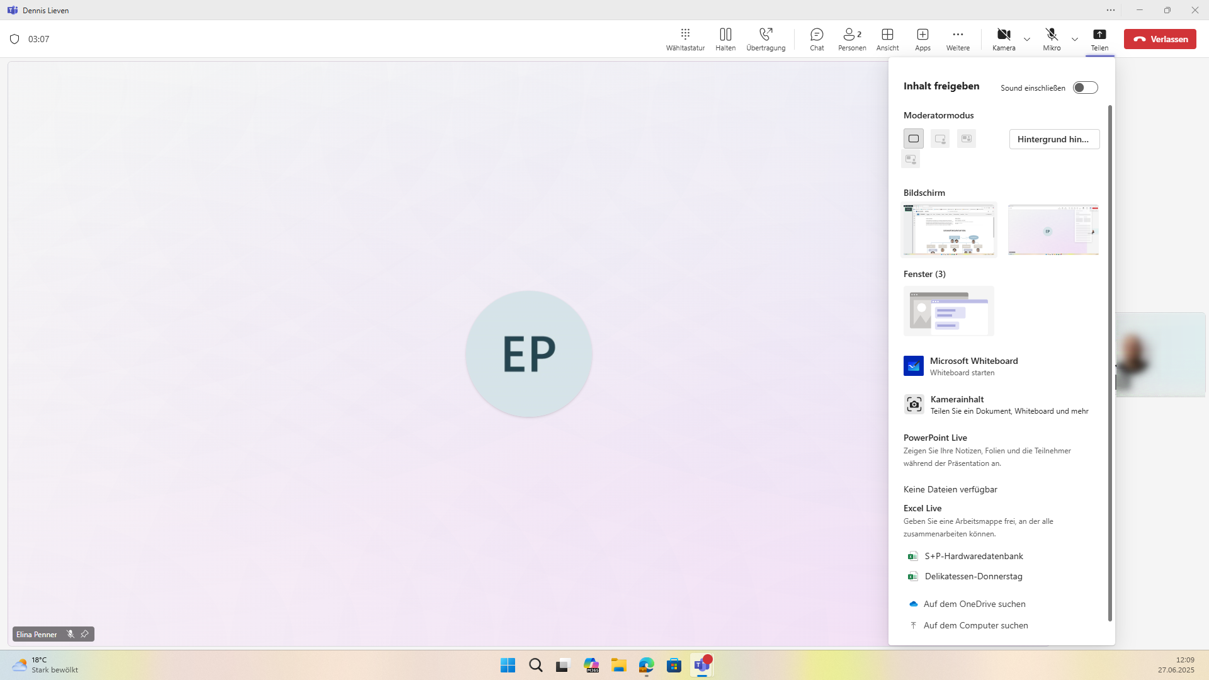1209x680 pixels.
Task: Open the Weitere more options menu
Action: [x=958, y=38]
